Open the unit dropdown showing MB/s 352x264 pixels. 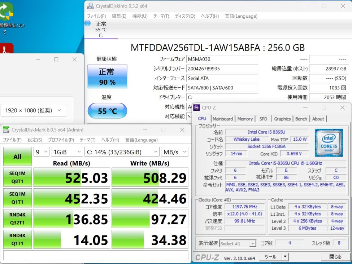[174, 152]
